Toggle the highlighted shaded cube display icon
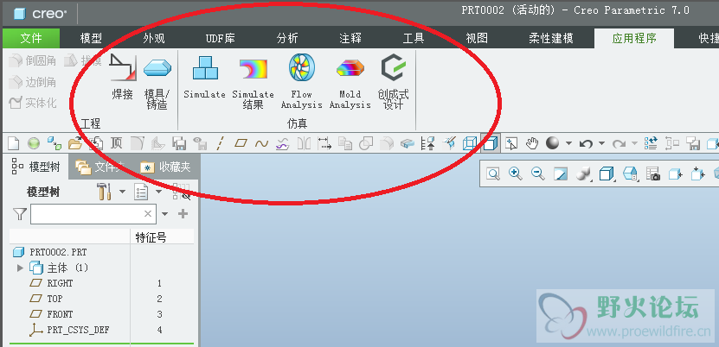 (491, 143)
